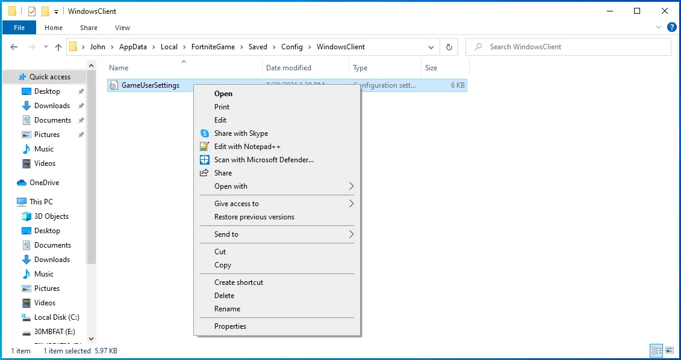This screenshot has width=681, height=360.
Task: Click the title bar New Folder icon
Action: (45, 11)
